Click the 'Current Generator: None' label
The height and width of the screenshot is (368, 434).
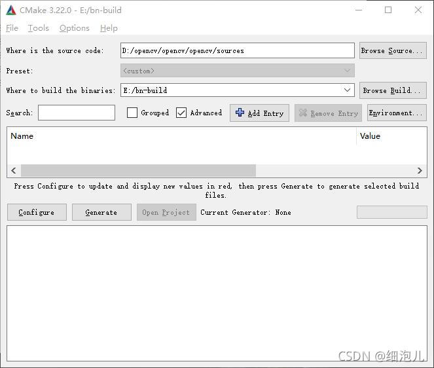click(245, 212)
